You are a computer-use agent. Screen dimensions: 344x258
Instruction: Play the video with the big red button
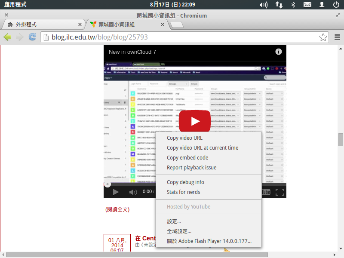click(195, 121)
